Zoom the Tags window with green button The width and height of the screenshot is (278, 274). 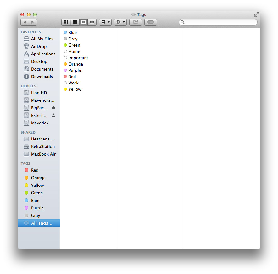coord(35,14)
